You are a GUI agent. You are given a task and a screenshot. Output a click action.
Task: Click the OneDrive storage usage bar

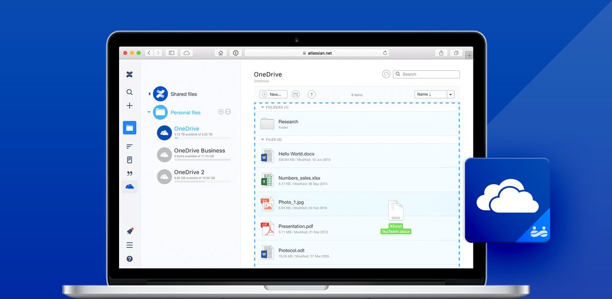pos(202,138)
